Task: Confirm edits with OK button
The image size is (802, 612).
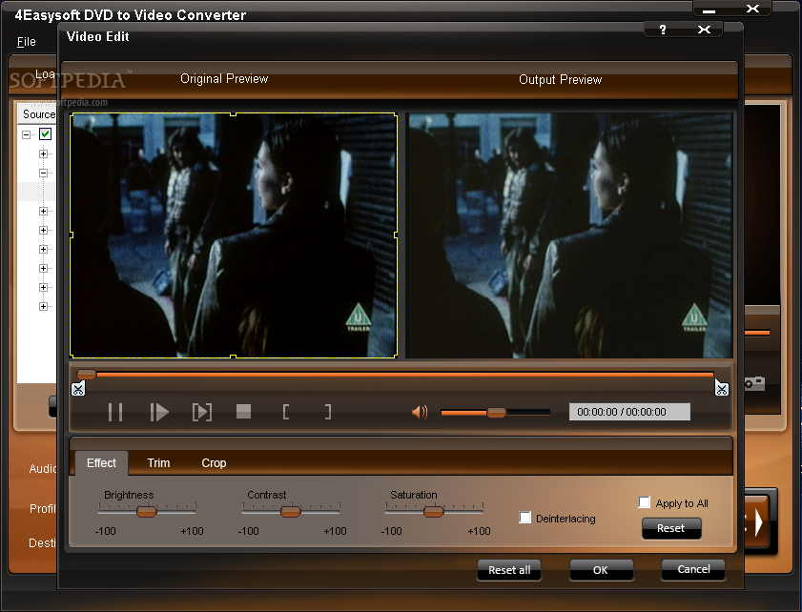Action: point(601,570)
